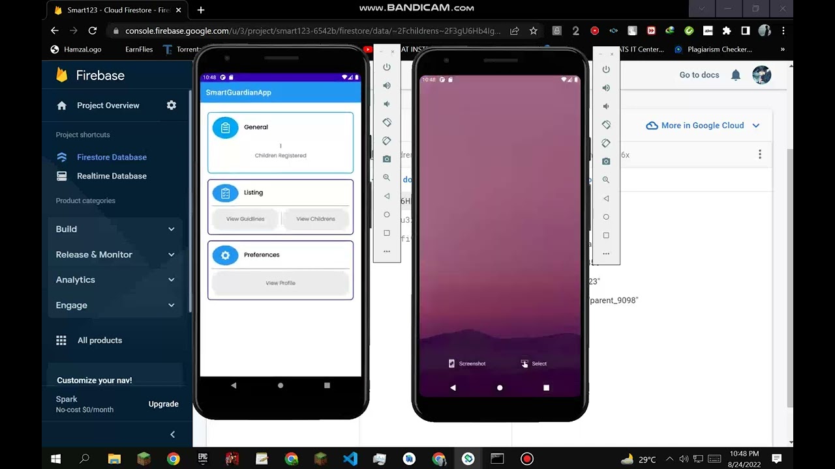Open Firebase project settings gear
Screen dimensions: 835x469
coord(172,105)
